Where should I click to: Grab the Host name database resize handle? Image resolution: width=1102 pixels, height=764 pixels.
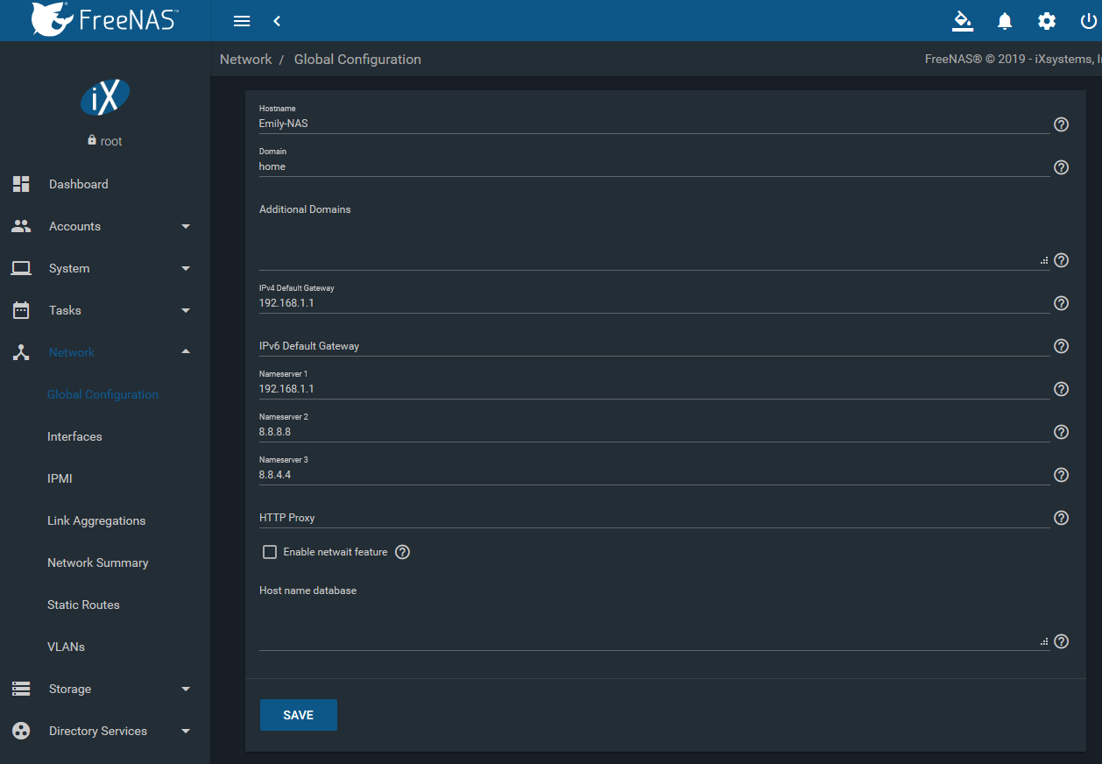point(1044,641)
